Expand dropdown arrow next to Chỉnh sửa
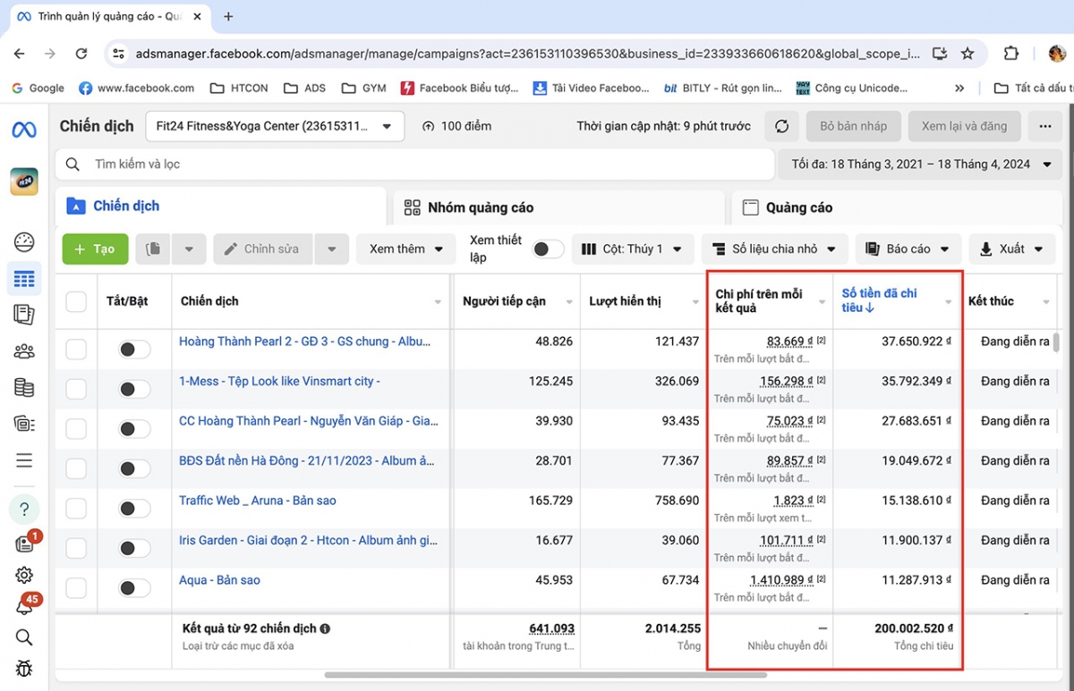This screenshot has height=691, width=1074. (x=332, y=249)
